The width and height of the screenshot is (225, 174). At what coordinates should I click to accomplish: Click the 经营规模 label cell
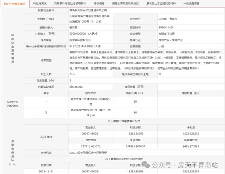[x=135, y=46]
